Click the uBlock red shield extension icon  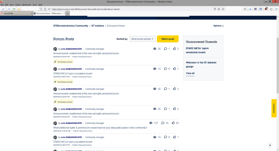click(266, 9)
